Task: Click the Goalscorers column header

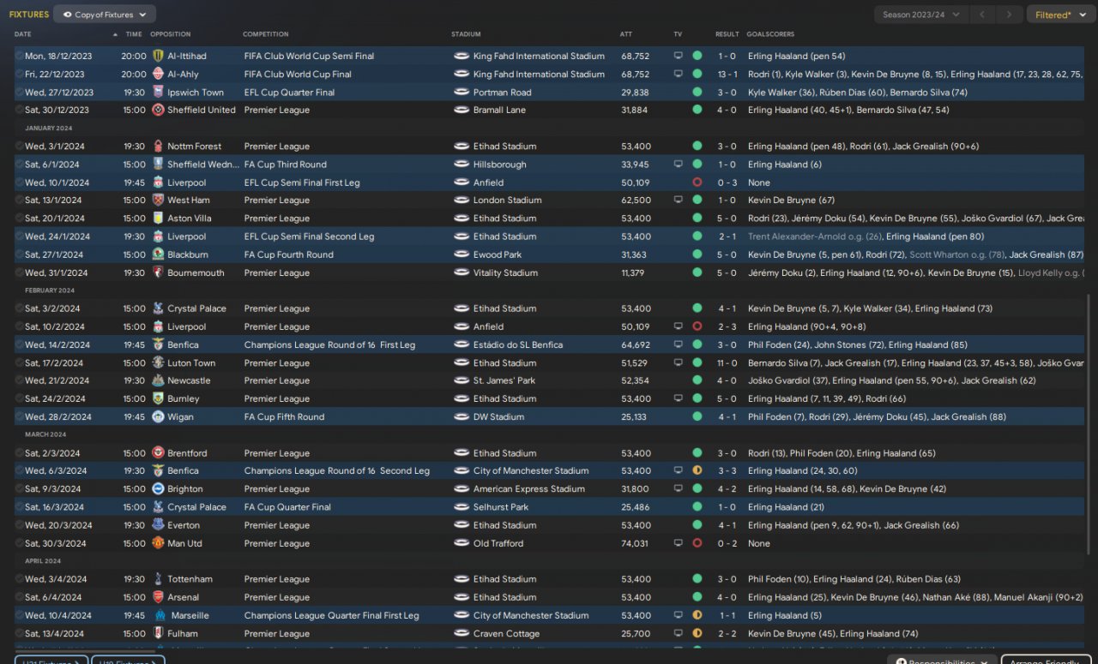Action: [770, 34]
